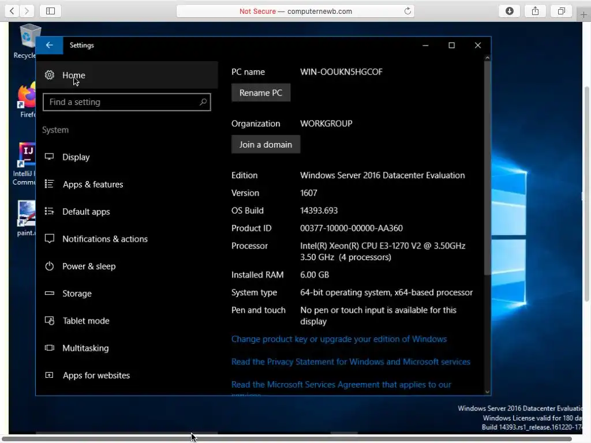Click the search magnifier icon
591x443 pixels.
(x=203, y=102)
